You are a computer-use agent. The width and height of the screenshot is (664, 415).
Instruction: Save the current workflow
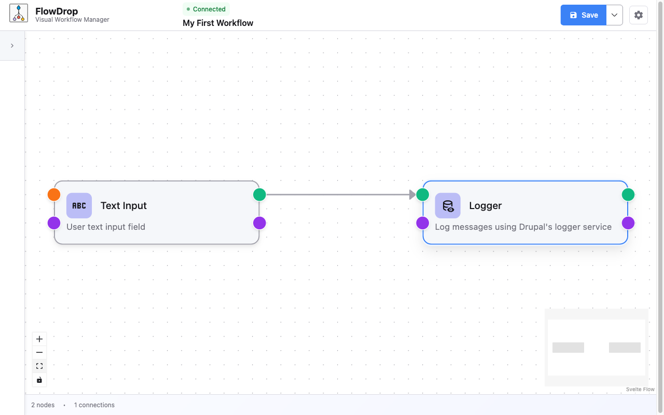coord(583,15)
